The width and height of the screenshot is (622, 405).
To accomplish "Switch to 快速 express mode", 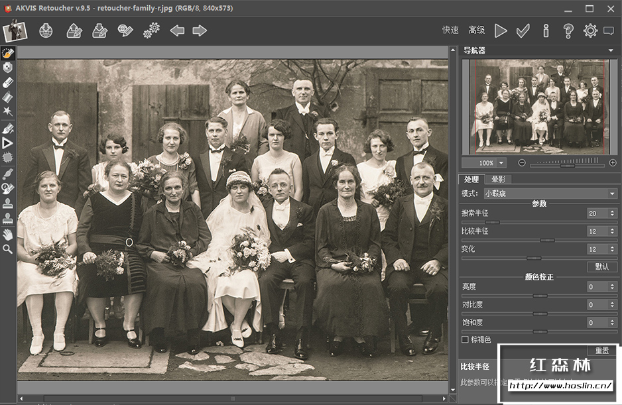I will (x=450, y=30).
